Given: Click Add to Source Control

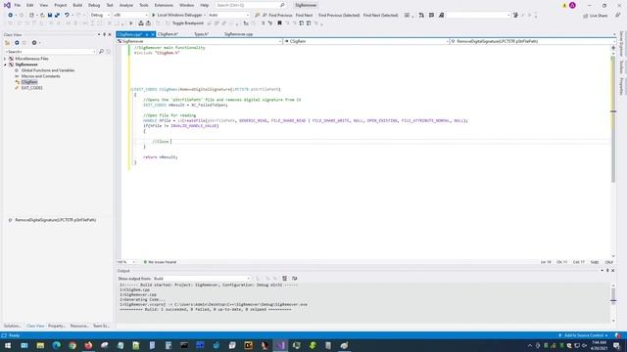Looking at the screenshot, I should (x=583, y=335).
